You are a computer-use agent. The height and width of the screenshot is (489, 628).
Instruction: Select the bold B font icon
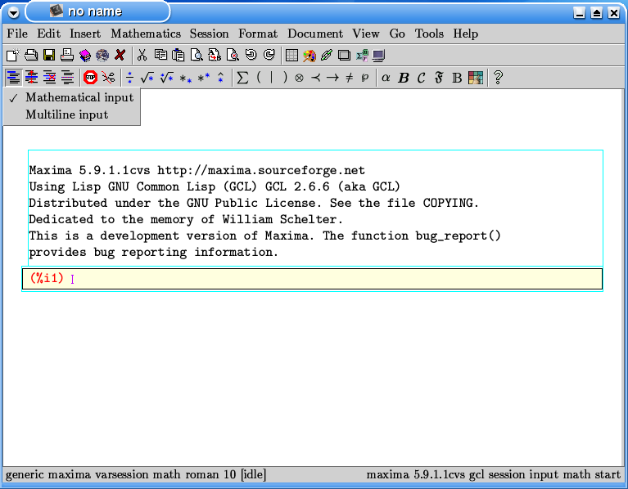tap(404, 78)
